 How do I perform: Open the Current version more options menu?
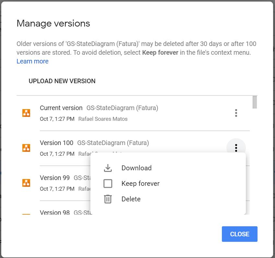click(x=236, y=113)
